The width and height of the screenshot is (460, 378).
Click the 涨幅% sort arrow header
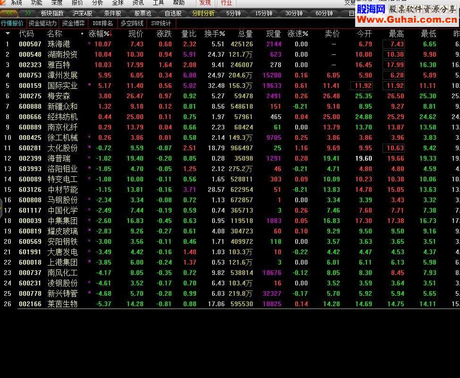click(x=100, y=34)
